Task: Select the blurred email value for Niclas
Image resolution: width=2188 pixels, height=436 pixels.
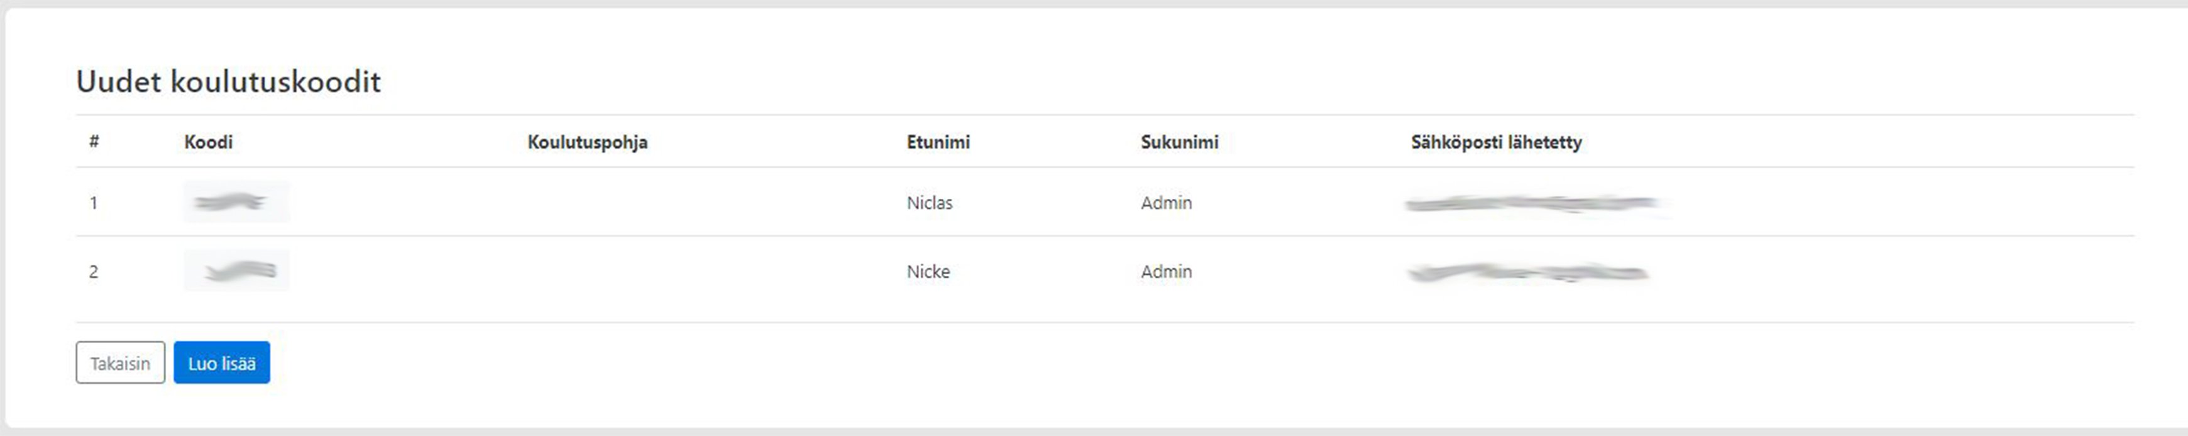Action: point(1533,204)
